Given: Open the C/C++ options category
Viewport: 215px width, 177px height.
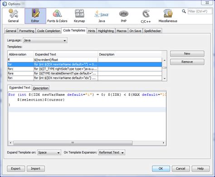Looking at the screenshot, I should point(146,16).
